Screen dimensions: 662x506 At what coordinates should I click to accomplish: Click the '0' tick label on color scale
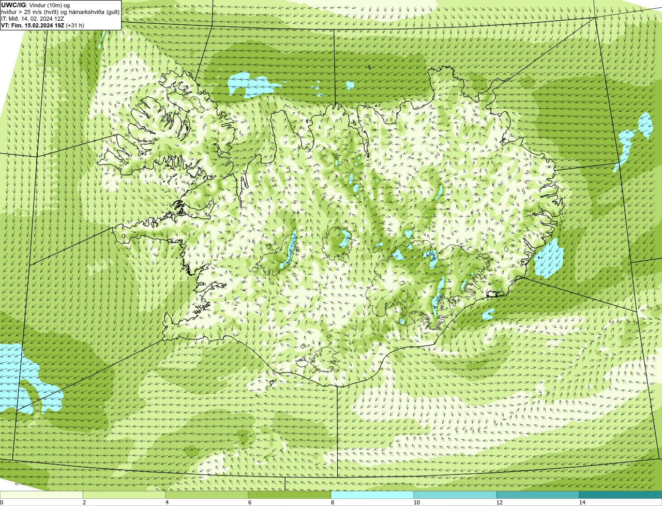click(x=2, y=502)
